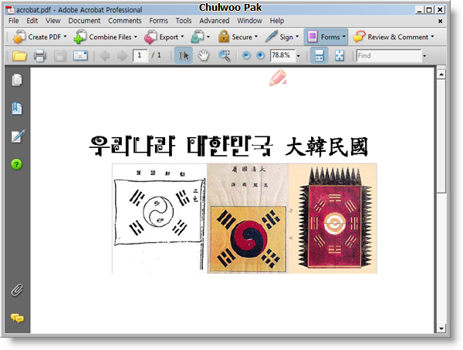The height and width of the screenshot is (350, 463).
Task: Click the pink pencil eraser icon
Action: [278, 78]
